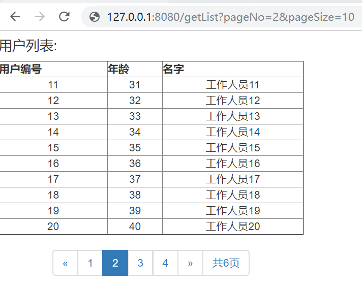Click the 共6页 total pages item

coord(226,263)
